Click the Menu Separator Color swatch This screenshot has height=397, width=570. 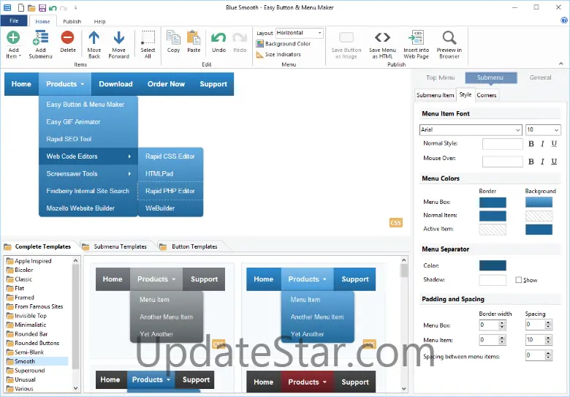click(x=493, y=265)
